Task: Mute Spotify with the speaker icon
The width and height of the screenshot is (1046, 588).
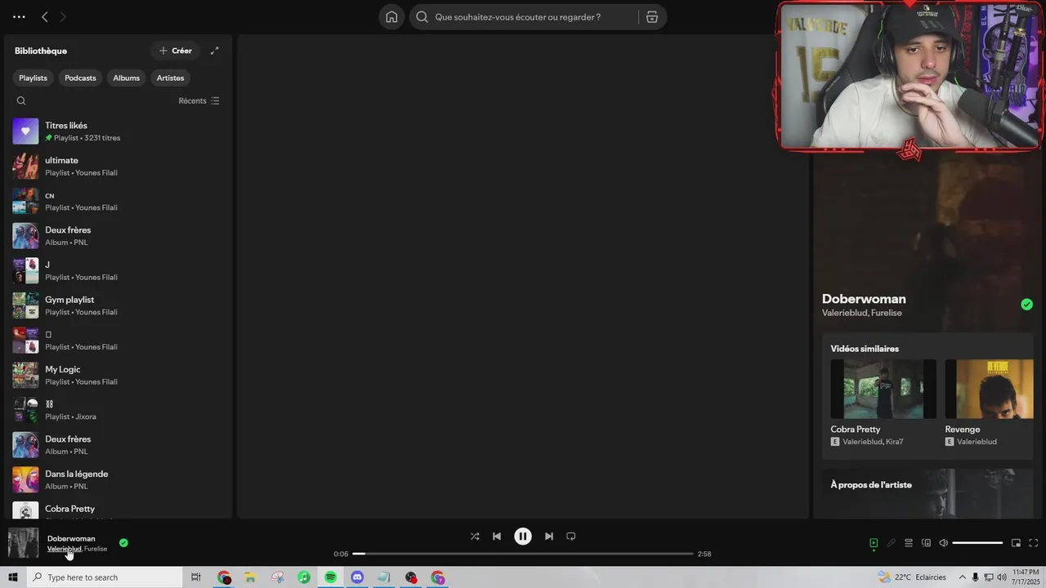Action: click(x=943, y=543)
